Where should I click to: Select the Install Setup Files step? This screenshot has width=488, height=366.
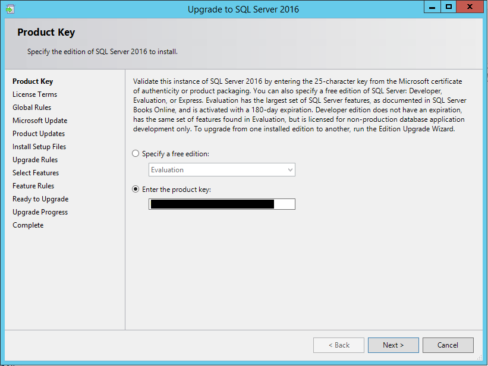39,146
